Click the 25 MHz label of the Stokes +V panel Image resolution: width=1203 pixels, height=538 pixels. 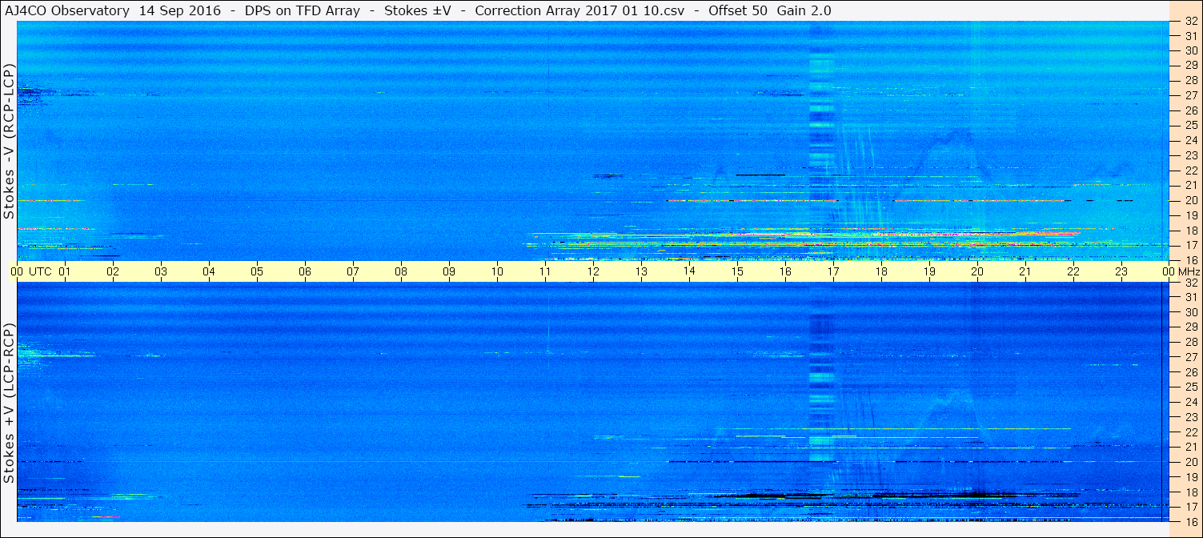click(1190, 387)
